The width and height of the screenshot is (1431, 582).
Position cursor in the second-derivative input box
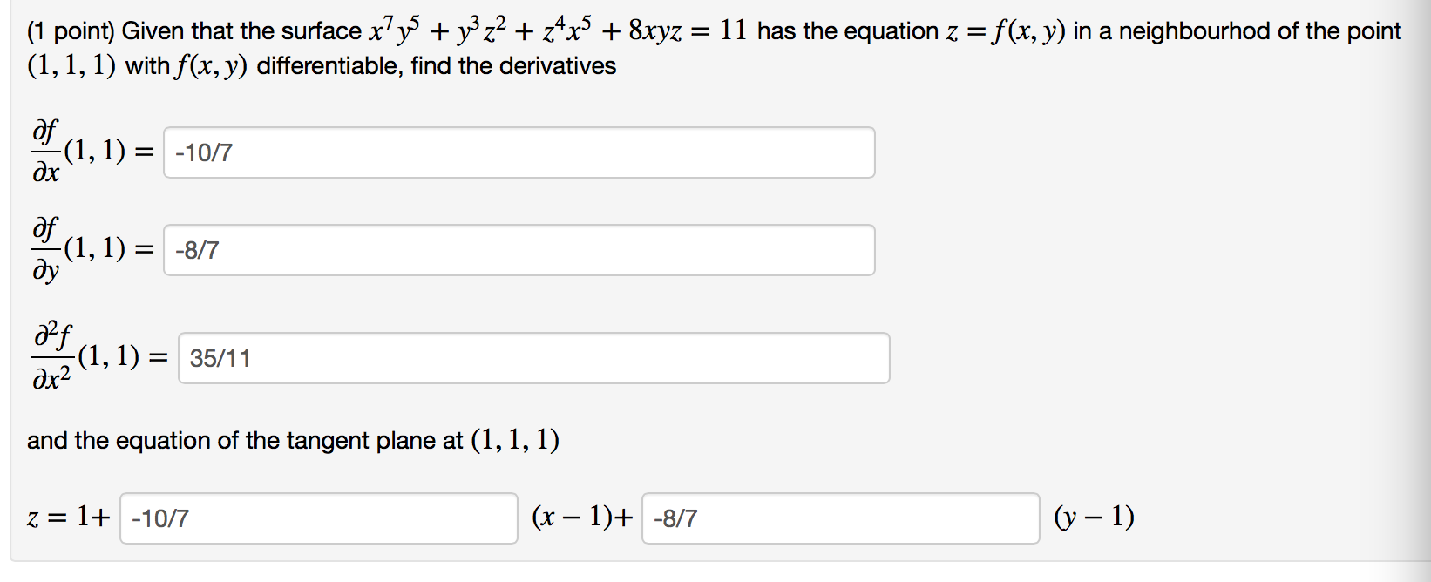pyautogui.click(x=533, y=357)
